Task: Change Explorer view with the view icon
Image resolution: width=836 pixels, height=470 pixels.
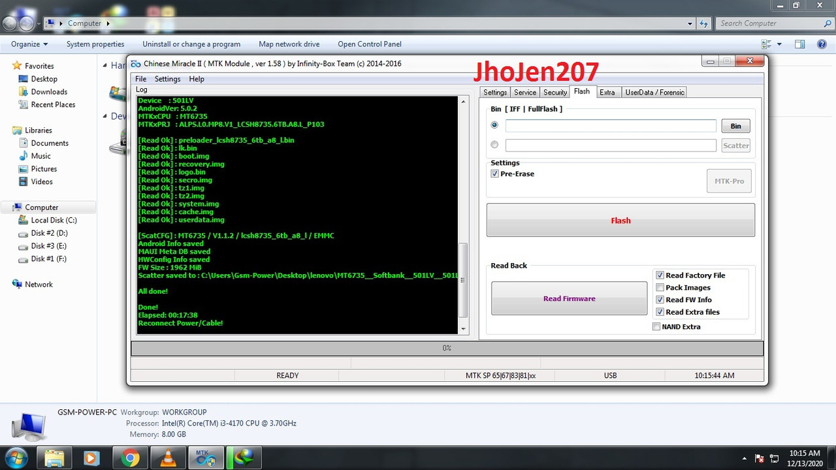Action: coord(767,44)
